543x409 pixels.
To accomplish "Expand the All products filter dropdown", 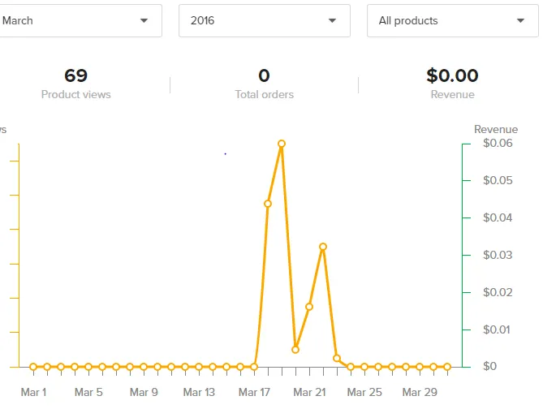I will (451, 20).
